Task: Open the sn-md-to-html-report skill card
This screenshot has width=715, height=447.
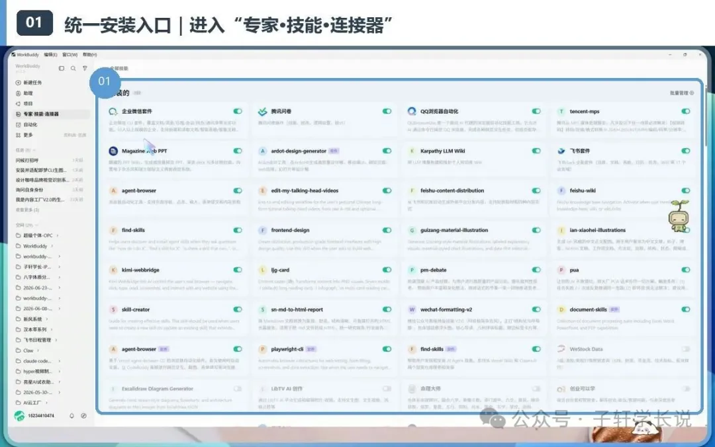Action: click(324, 319)
